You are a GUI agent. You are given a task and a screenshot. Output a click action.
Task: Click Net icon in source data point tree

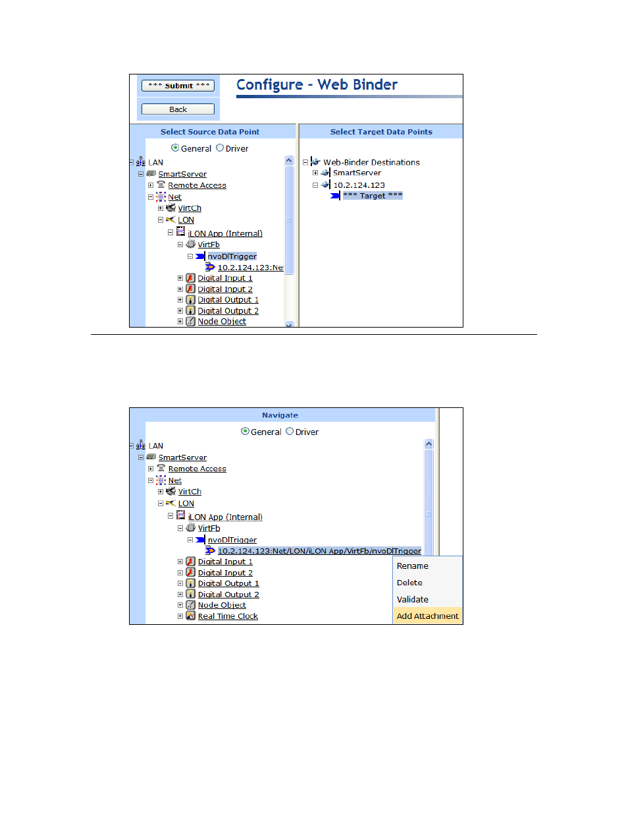coord(161,197)
